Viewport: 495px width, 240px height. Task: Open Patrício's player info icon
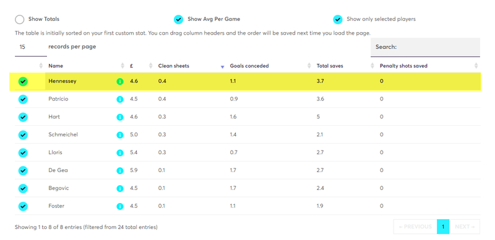119,99
